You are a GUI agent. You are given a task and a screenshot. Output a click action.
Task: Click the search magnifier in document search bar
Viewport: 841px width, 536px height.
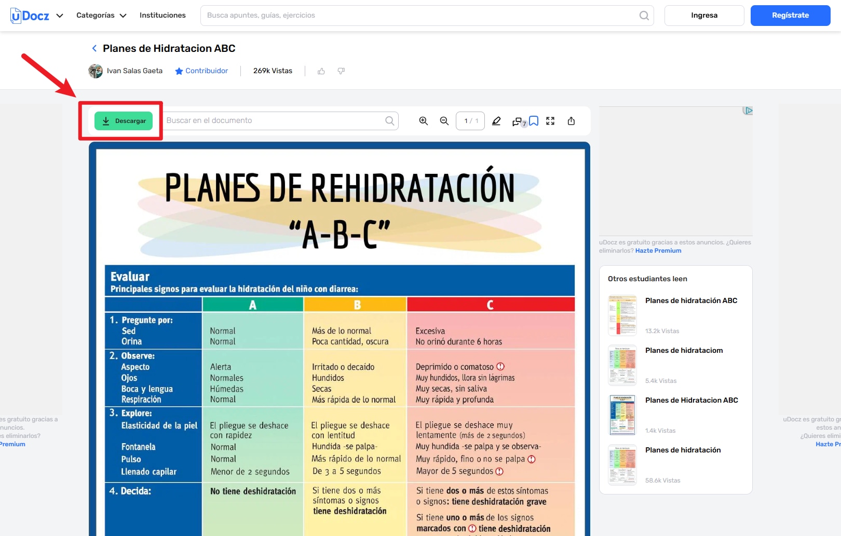tap(389, 120)
